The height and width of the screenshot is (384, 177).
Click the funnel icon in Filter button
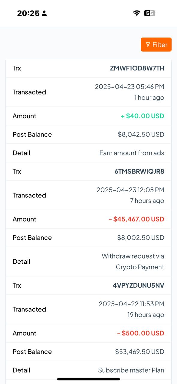click(x=148, y=45)
